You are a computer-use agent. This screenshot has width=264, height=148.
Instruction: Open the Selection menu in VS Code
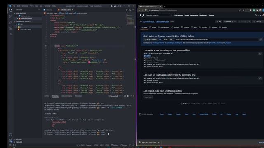click(x=25, y=6)
